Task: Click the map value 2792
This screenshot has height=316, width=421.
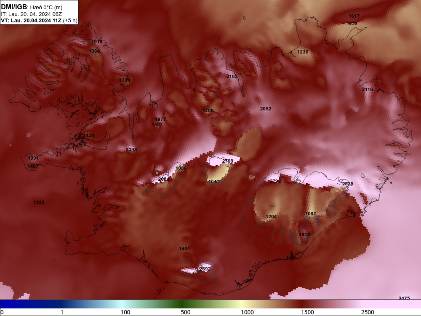Action: [x=275, y=181]
